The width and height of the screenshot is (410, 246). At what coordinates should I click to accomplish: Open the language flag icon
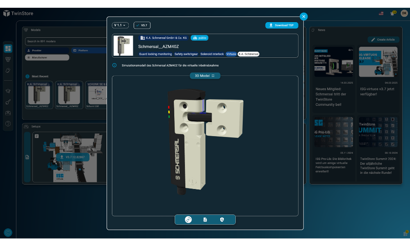(381, 14)
